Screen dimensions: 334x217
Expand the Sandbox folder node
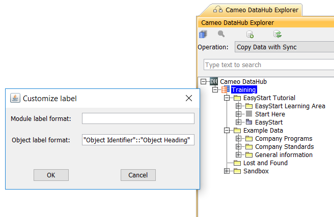click(x=227, y=171)
